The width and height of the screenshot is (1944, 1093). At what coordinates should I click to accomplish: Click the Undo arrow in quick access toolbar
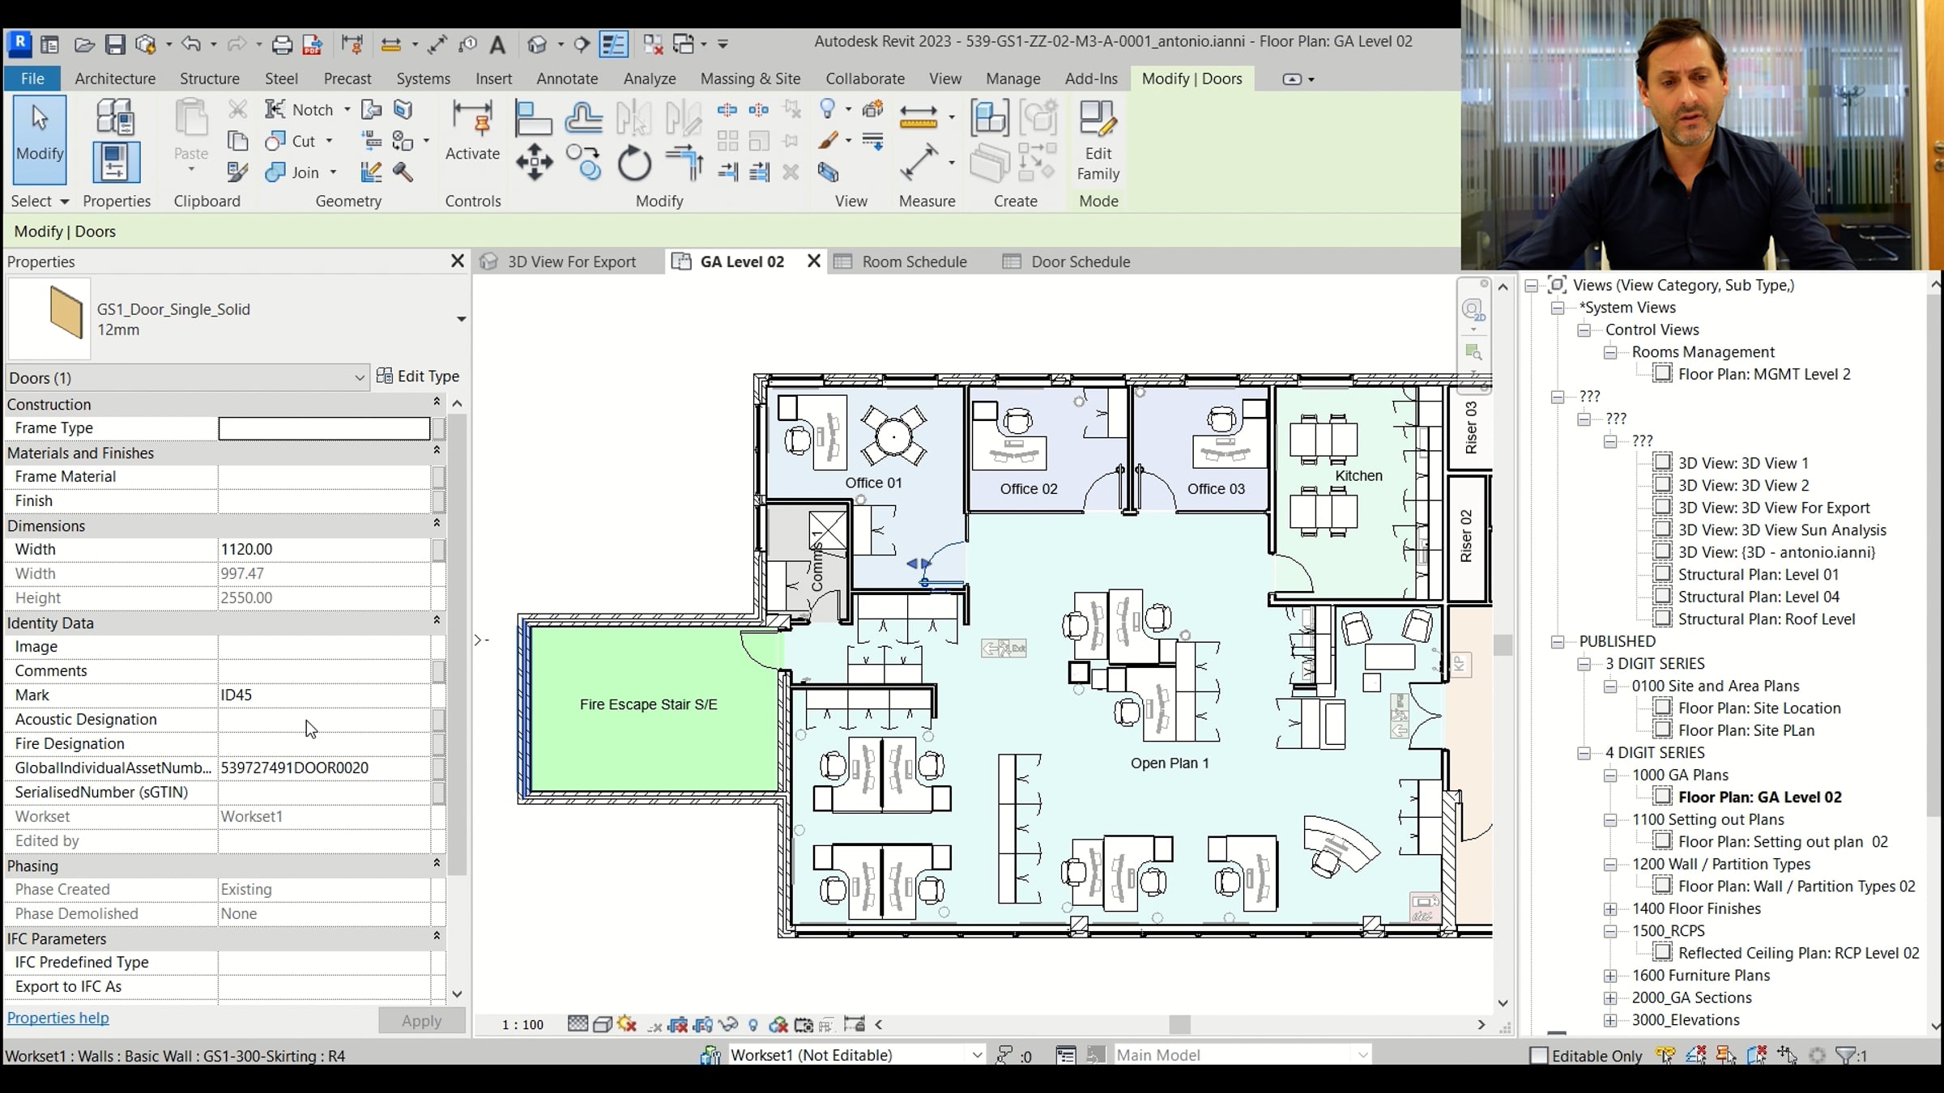point(190,44)
